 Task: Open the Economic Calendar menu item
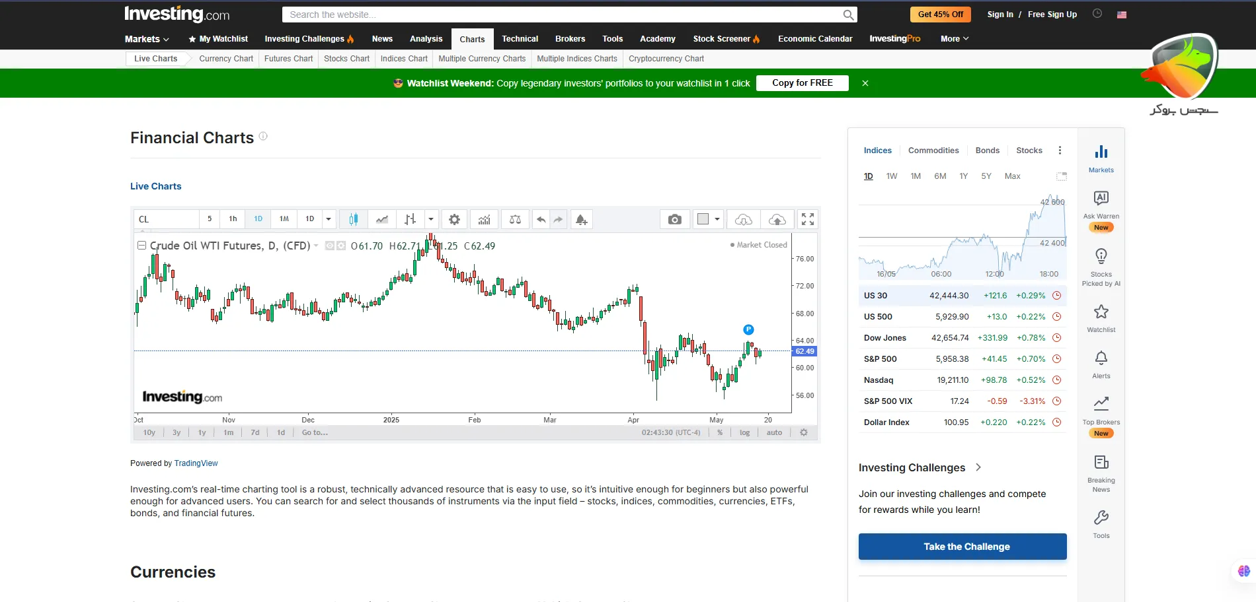point(815,38)
